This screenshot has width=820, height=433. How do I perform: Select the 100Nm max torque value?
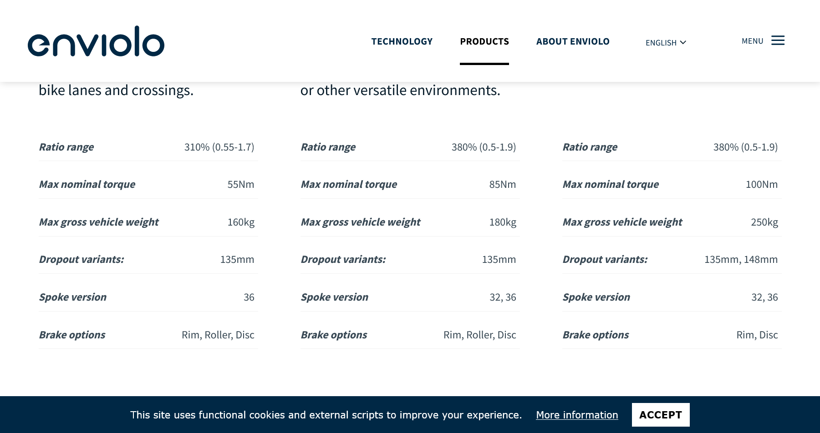tap(761, 184)
